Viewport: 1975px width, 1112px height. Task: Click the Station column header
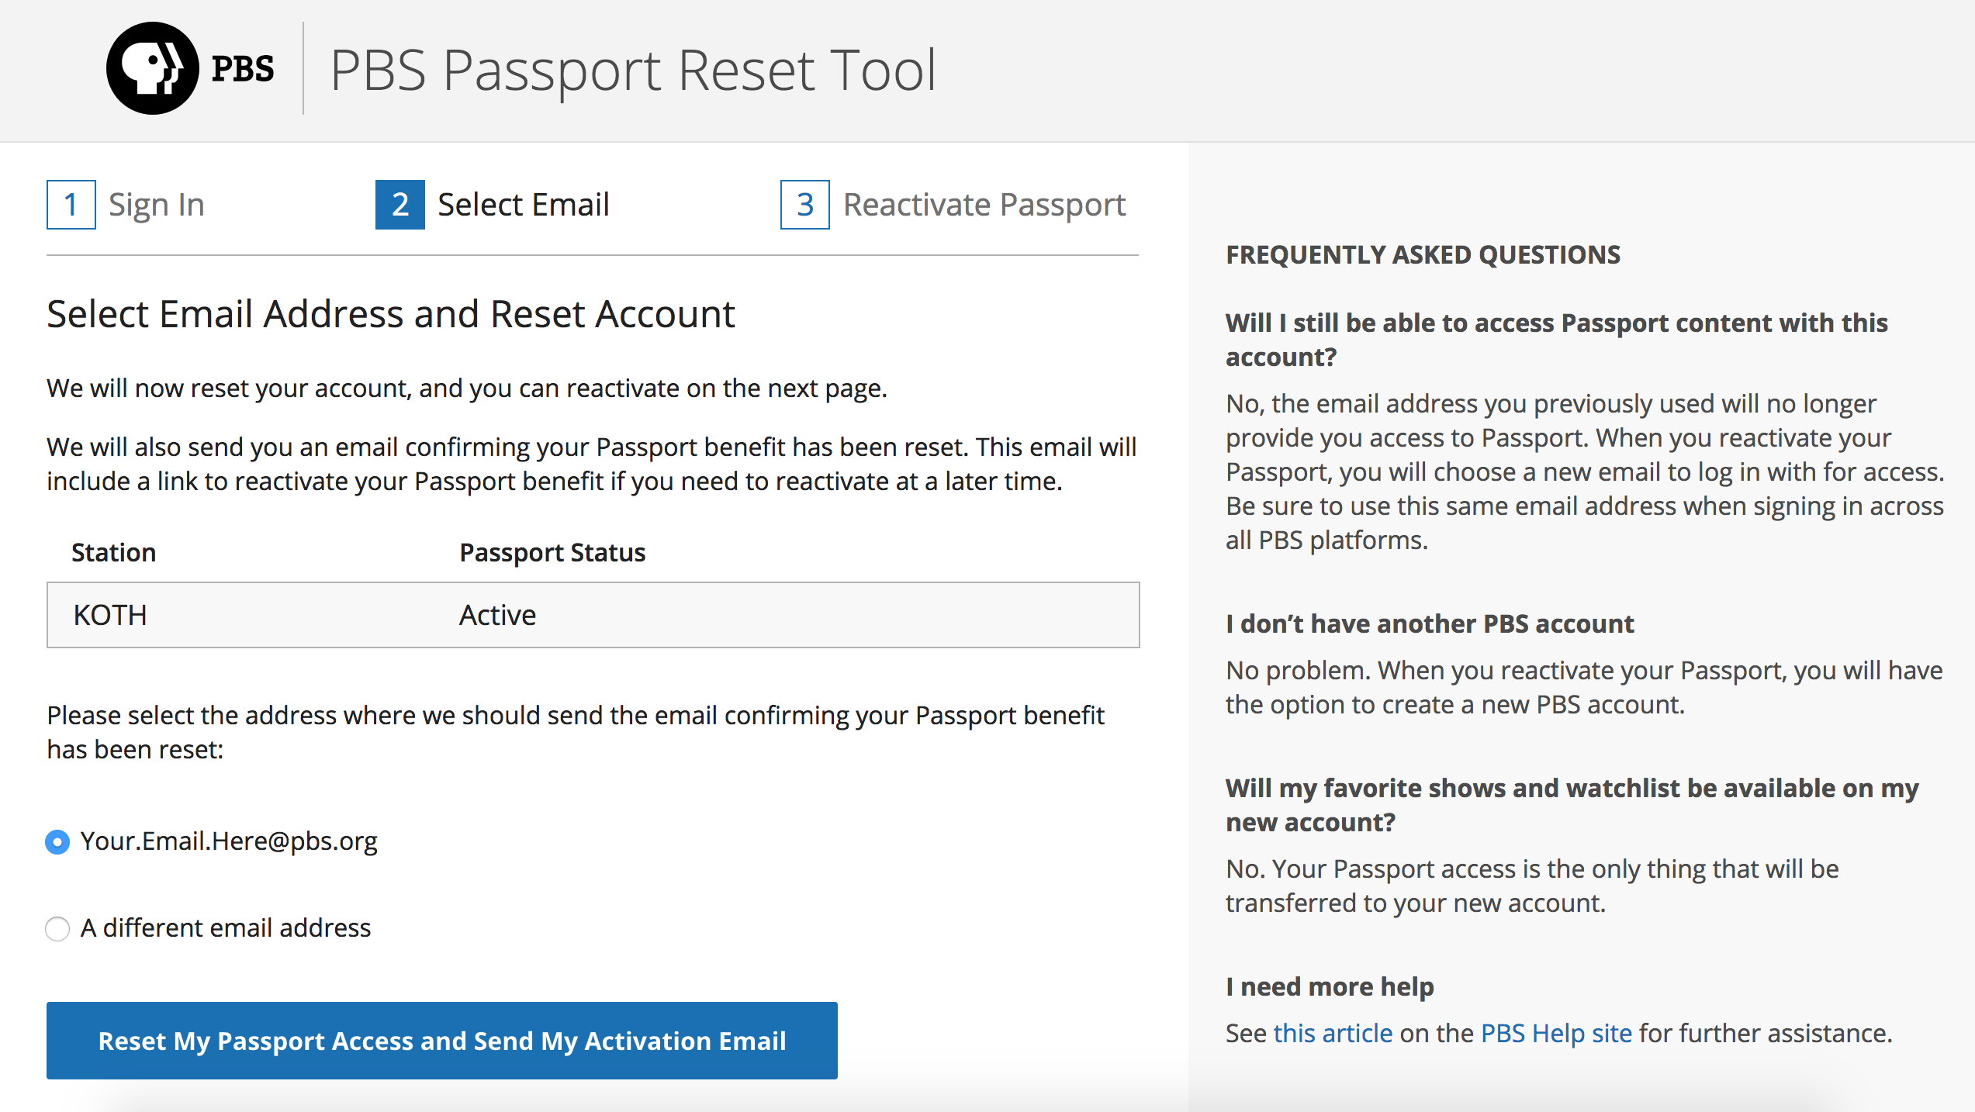[114, 552]
